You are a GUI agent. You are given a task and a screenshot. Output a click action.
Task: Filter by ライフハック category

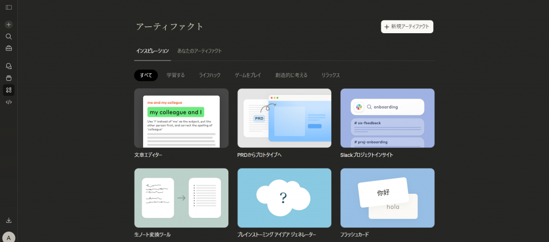click(x=210, y=75)
